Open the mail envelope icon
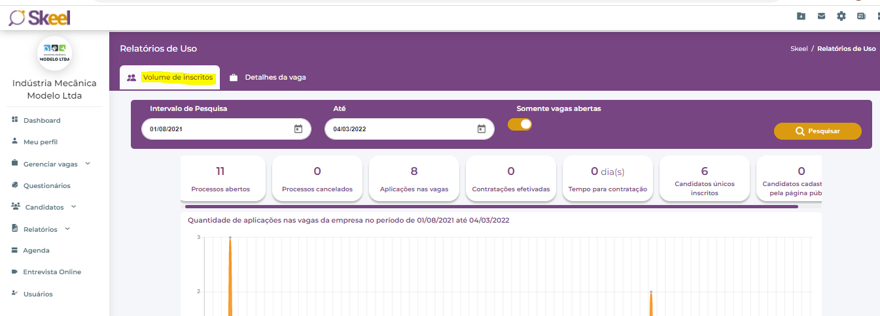 coord(821,16)
